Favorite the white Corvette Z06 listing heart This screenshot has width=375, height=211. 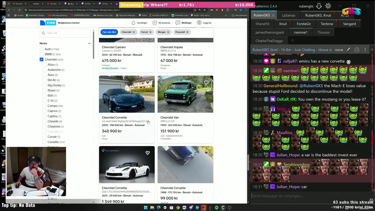pos(148,153)
